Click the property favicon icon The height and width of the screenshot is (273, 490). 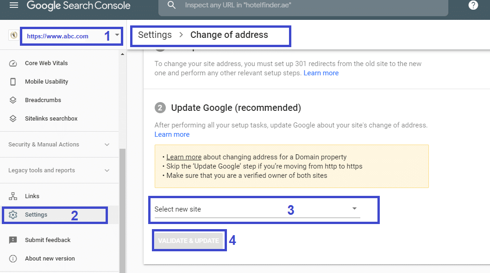(x=14, y=35)
